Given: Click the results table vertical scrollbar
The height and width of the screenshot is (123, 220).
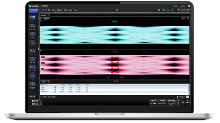Looking at the screenshot, I should 189,89.
